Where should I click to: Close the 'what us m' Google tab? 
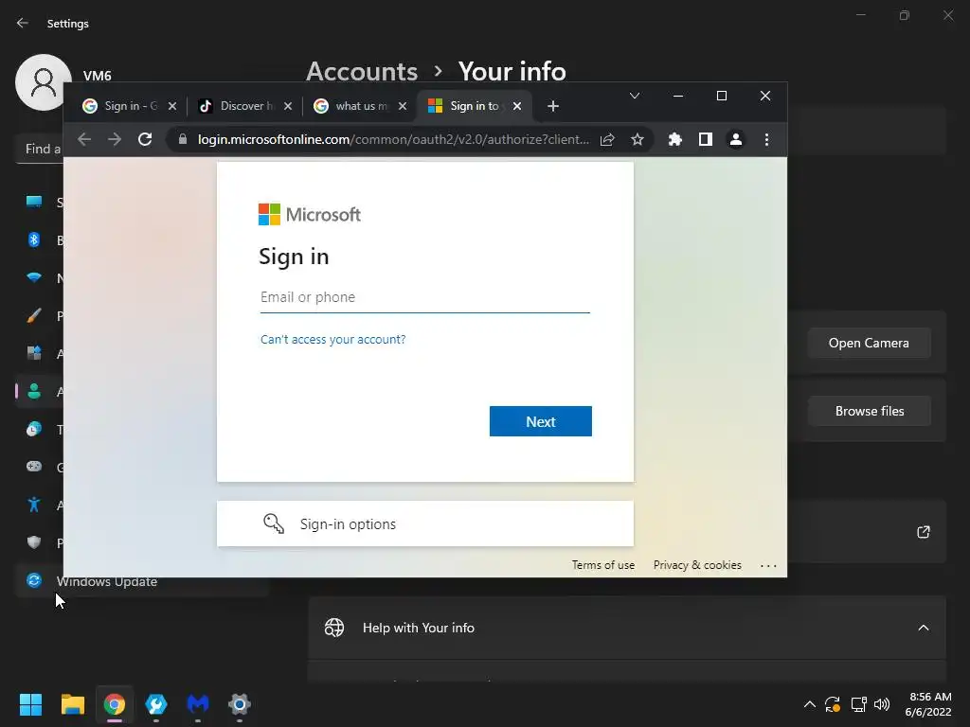pyautogui.click(x=403, y=106)
